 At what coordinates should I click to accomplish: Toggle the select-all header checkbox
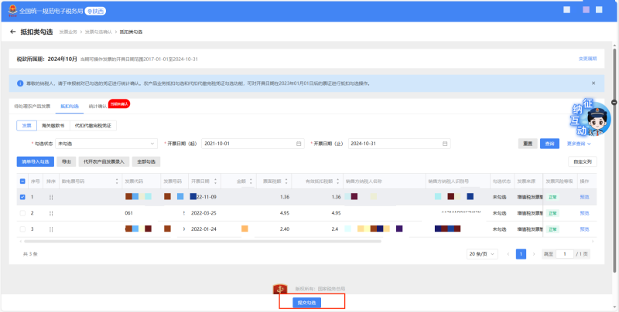(x=22, y=181)
